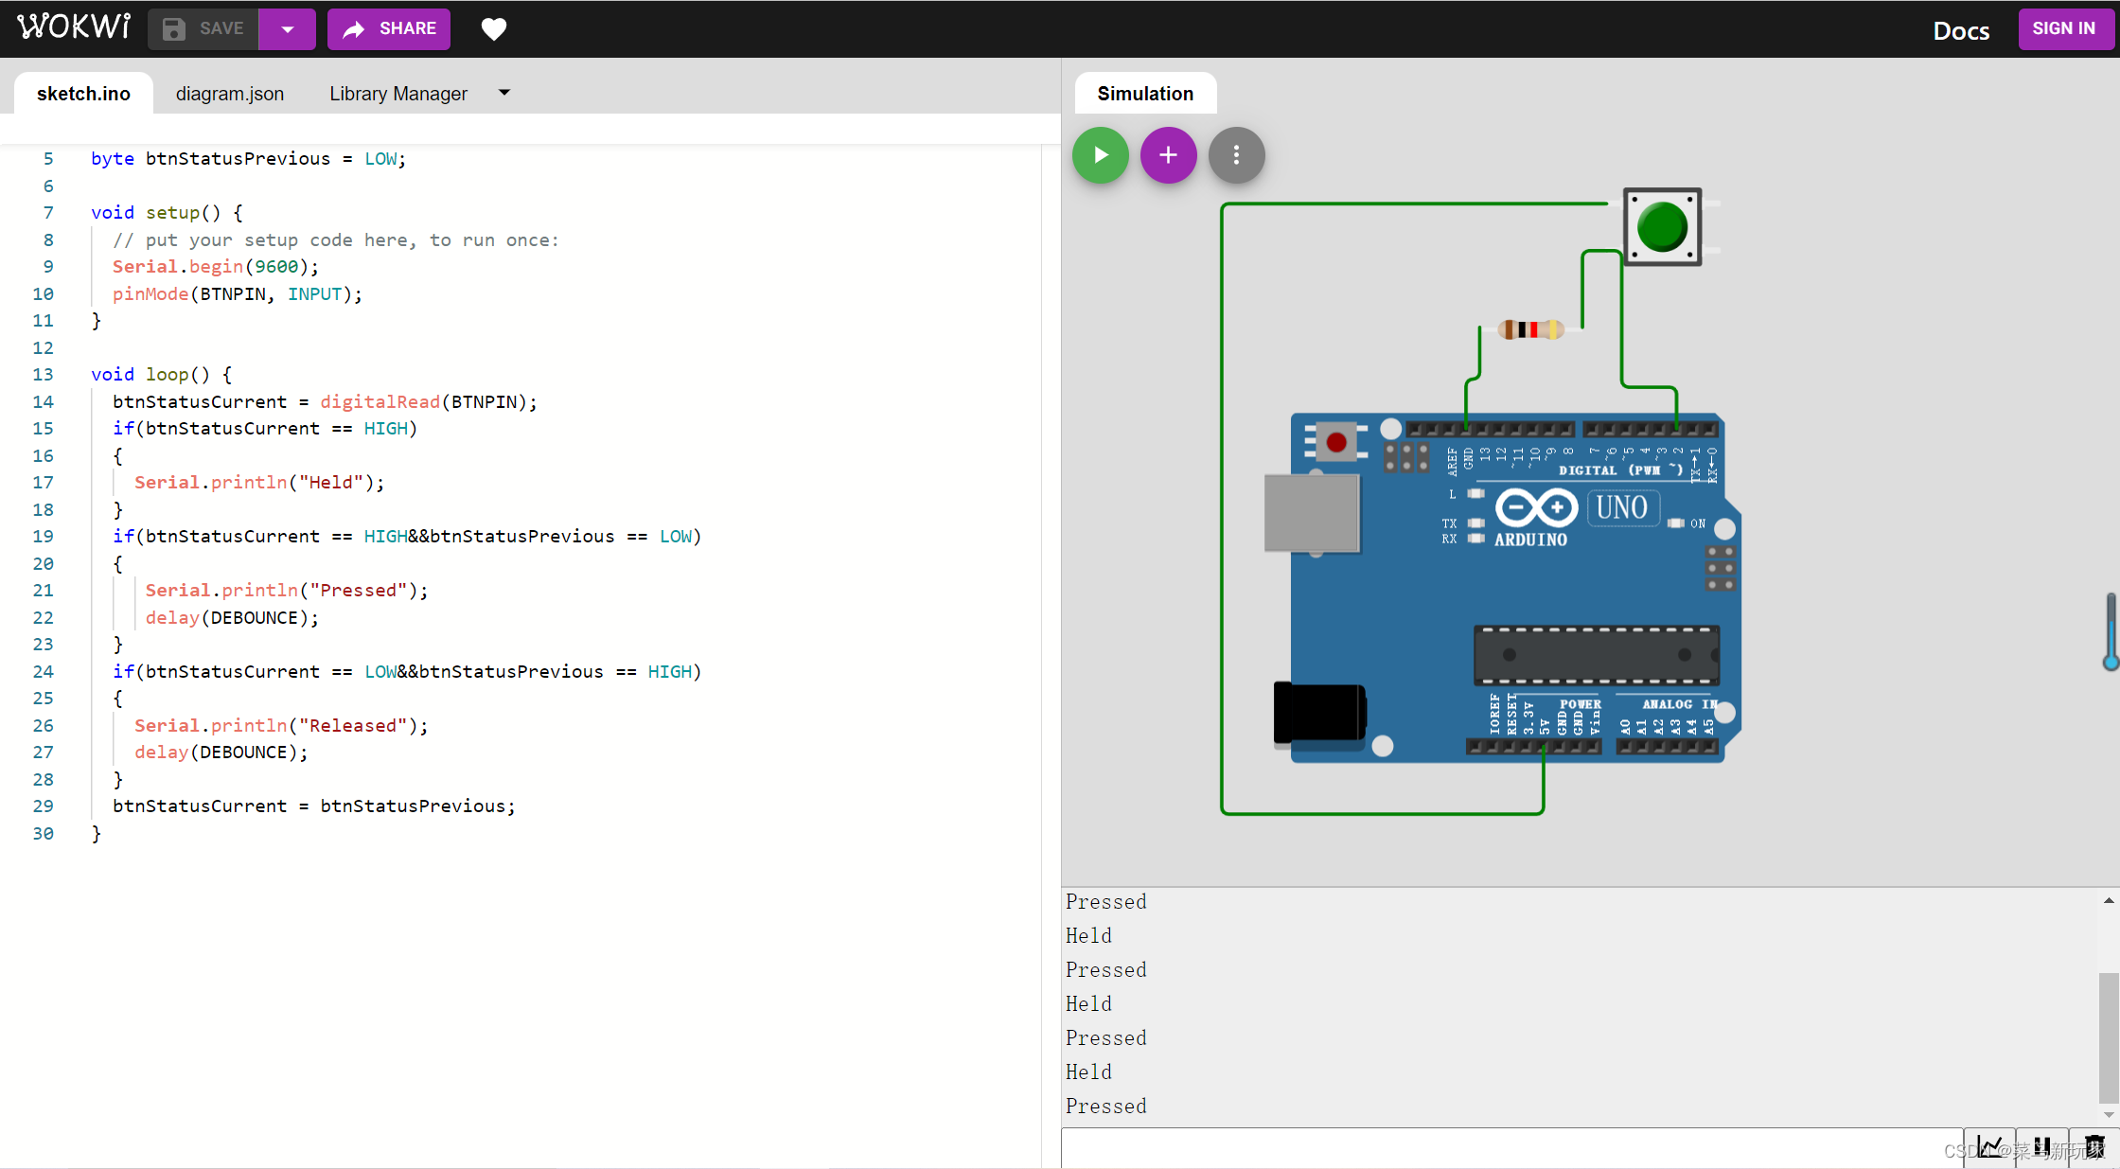2120x1169 pixels.
Task: Start the simulation with the play button
Action: [1100, 155]
